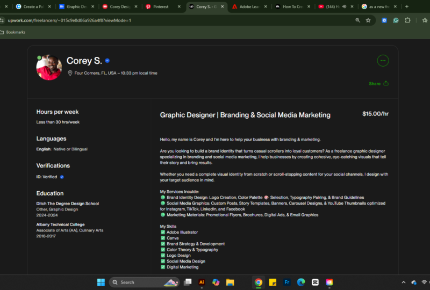The width and height of the screenshot is (430, 290).
Task: Click the site information icon left of URL
Action: pyautogui.click(x=2, y=20)
